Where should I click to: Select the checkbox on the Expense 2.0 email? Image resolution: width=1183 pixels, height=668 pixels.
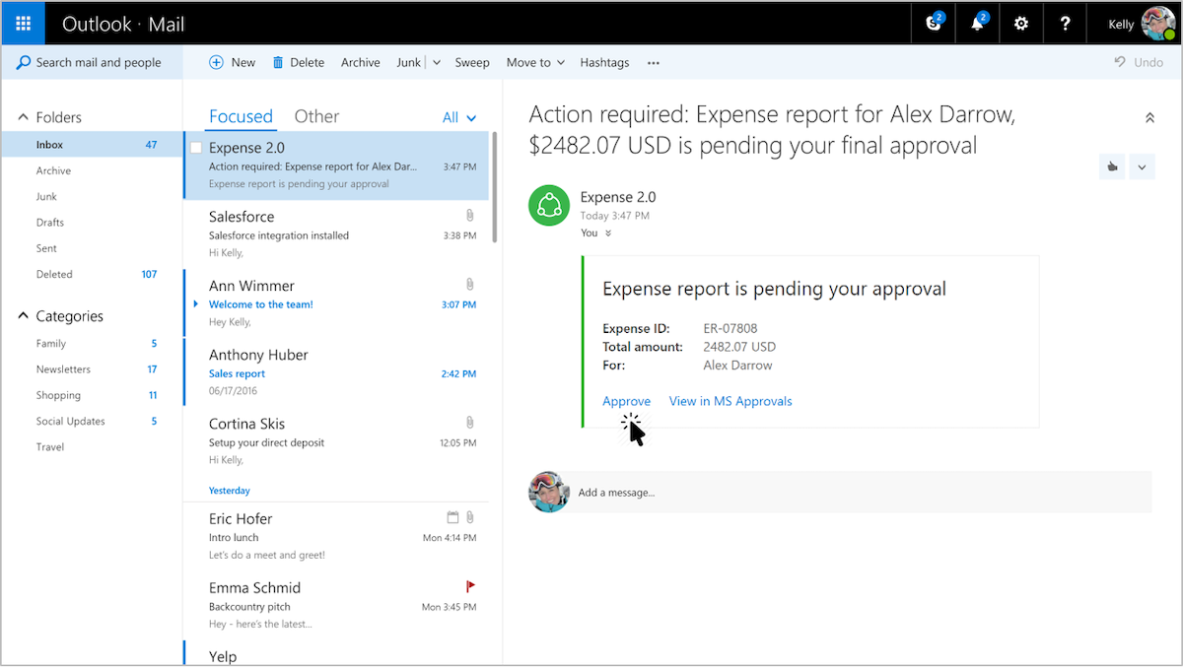coord(196,146)
